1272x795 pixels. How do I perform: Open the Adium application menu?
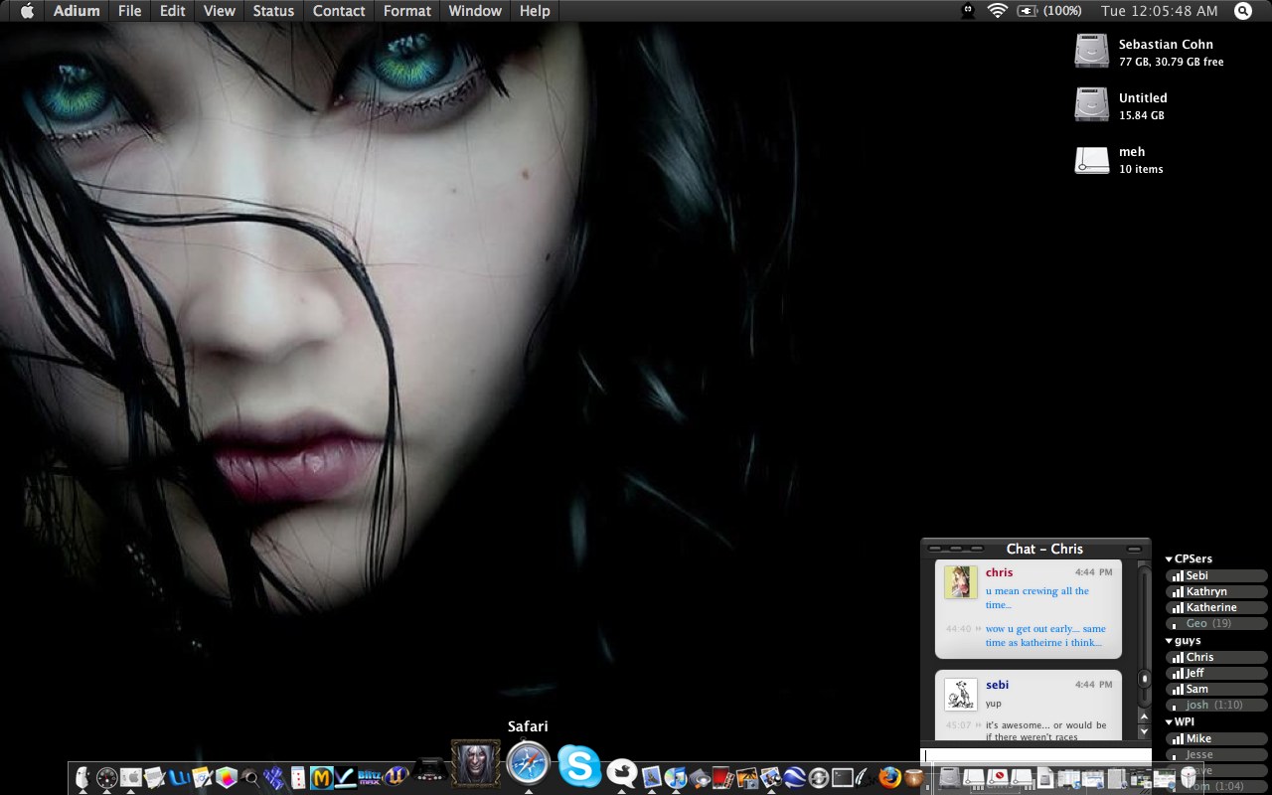click(77, 11)
